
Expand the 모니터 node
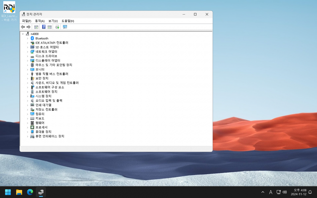point(28,70)
